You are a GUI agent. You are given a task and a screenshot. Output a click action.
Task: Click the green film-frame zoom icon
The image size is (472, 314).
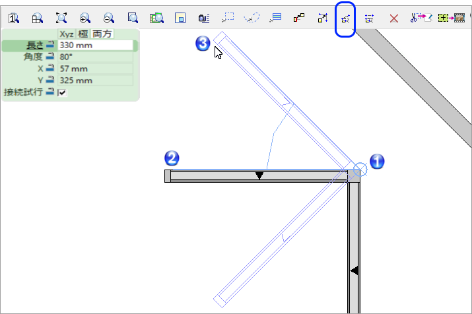coord(156,18)
